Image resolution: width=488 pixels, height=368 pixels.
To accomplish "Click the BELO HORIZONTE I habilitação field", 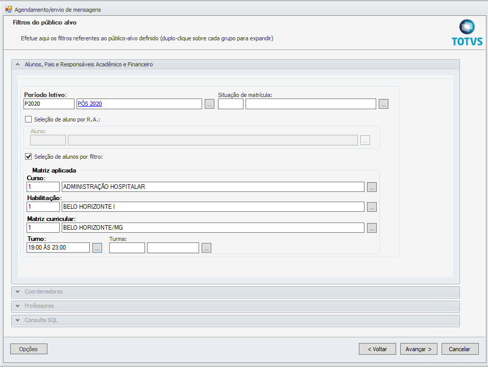I will click(x=213, y=207).
